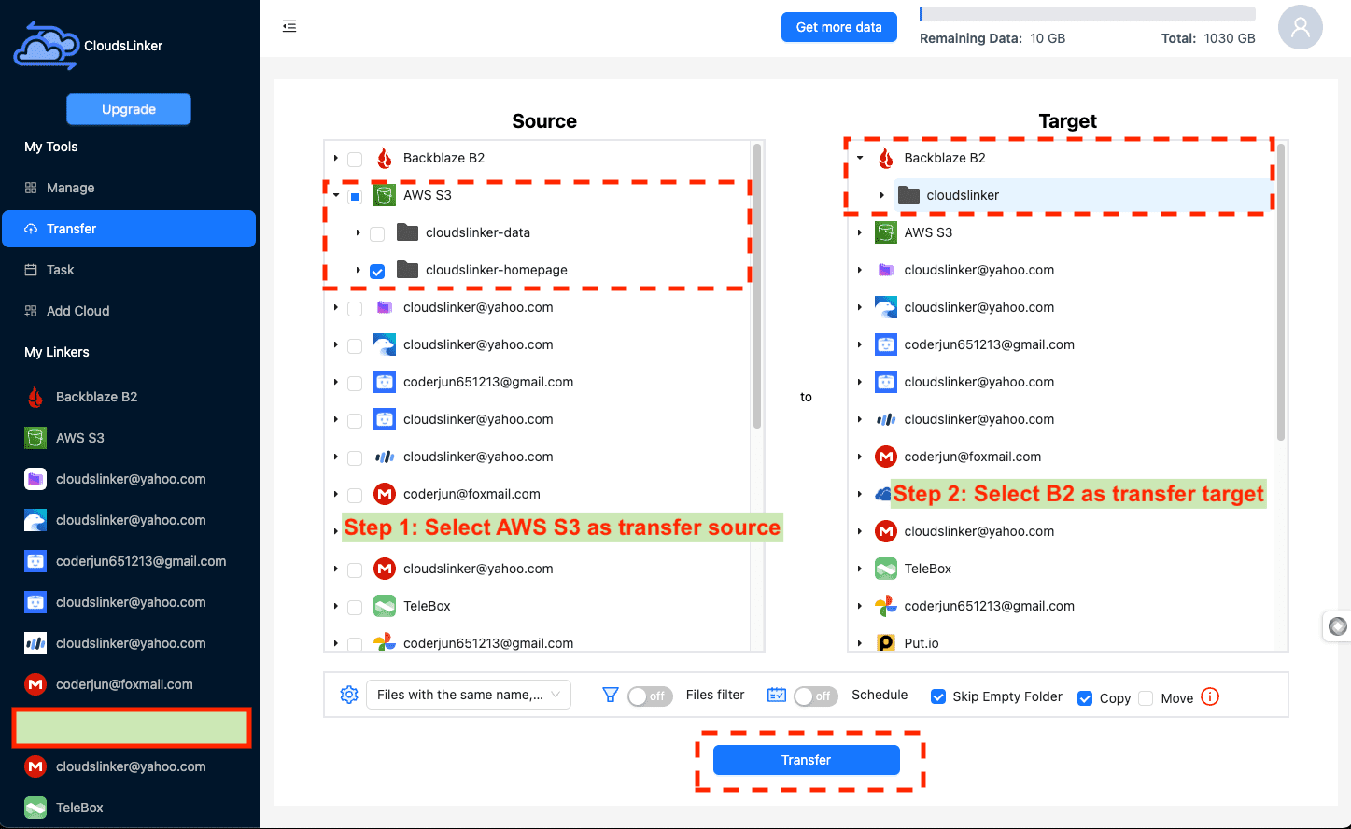
Task: Click the red info icon beside Move
Action: (1210, 696)
